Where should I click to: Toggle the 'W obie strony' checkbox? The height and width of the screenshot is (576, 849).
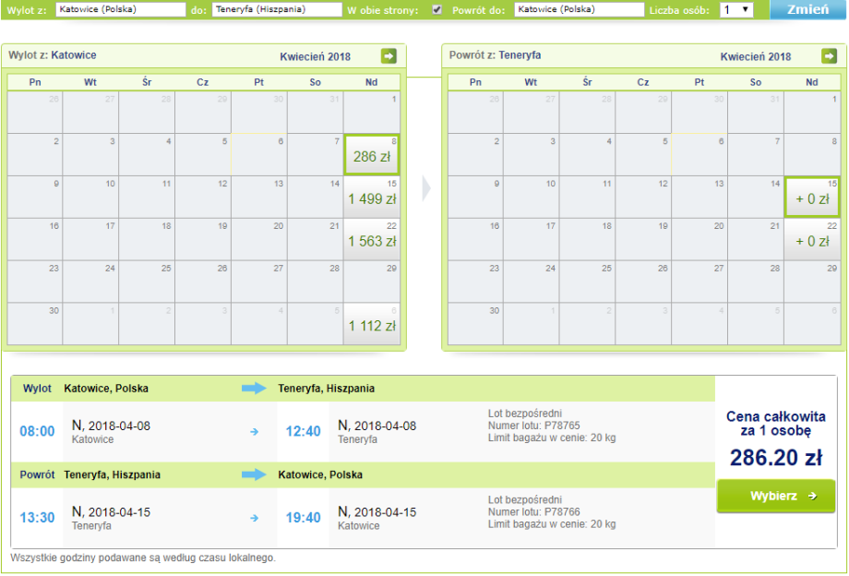click(x=437, y=10)
